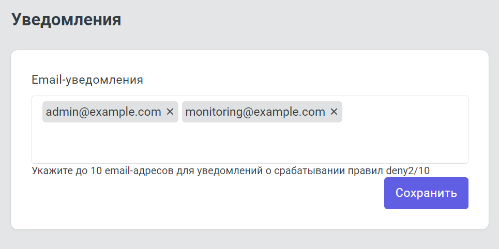Click the helper text about 10 email-адресов

tap(207, 170)
